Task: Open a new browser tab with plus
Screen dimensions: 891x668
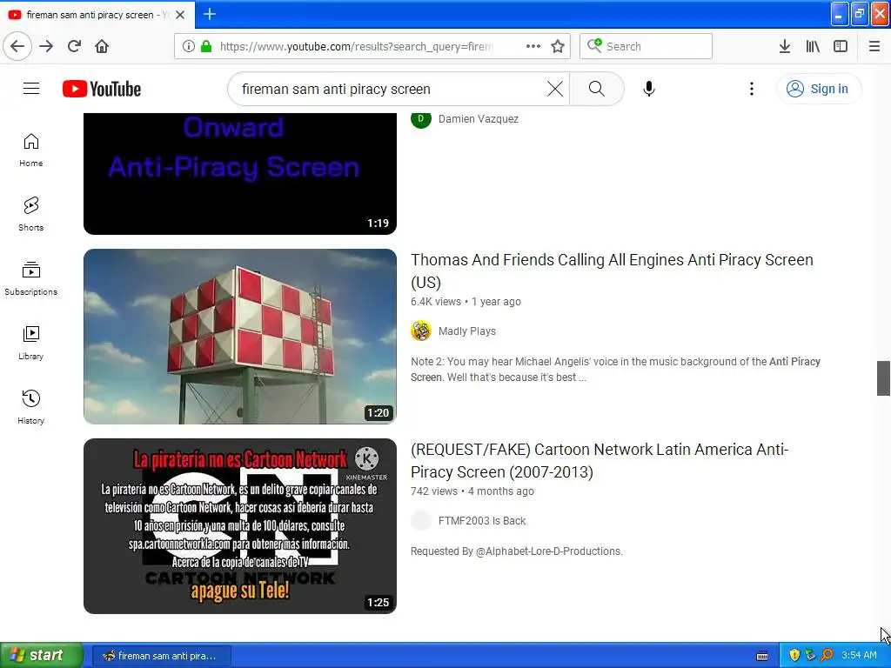Action: pyautogui.click(x=210, y=14)
